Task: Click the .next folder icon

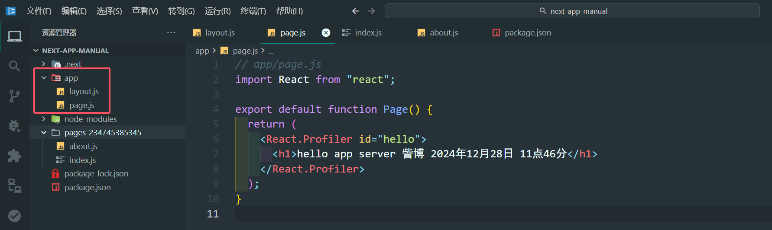Action: click(x=56, y=64)
